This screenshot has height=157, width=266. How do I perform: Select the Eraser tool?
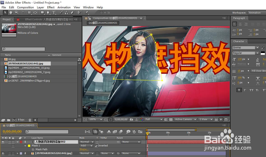72,12
